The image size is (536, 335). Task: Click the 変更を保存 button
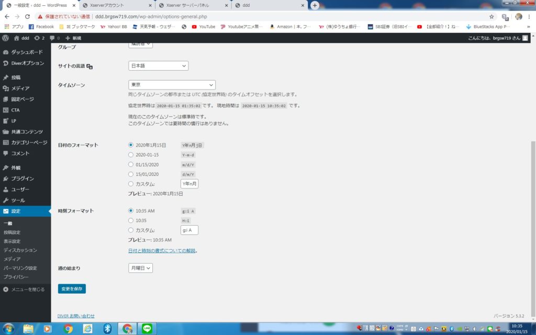[72, 288]
